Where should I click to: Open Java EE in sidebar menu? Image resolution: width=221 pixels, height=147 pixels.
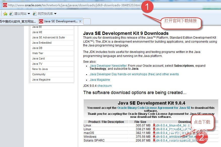click(x=37, y=27)
